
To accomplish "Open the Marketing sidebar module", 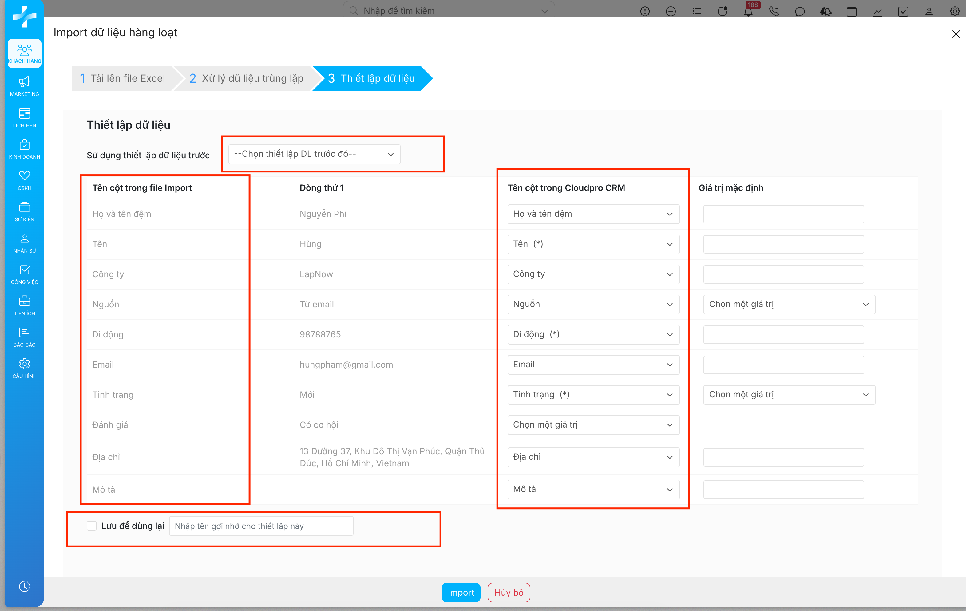I will pos(25,86).
